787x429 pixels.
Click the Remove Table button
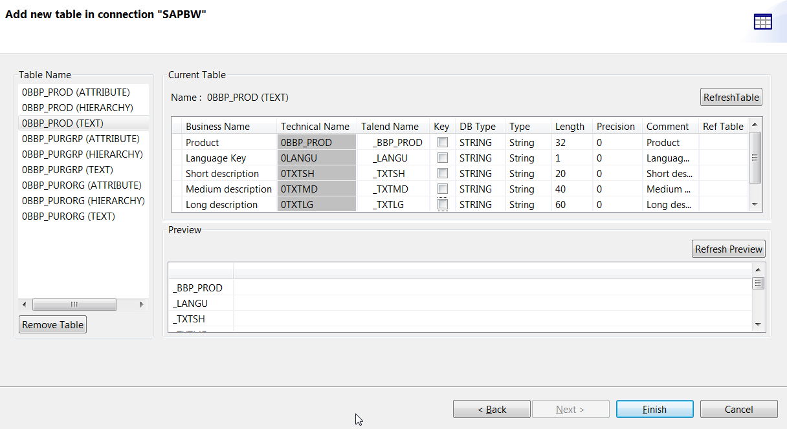point(52,324)
